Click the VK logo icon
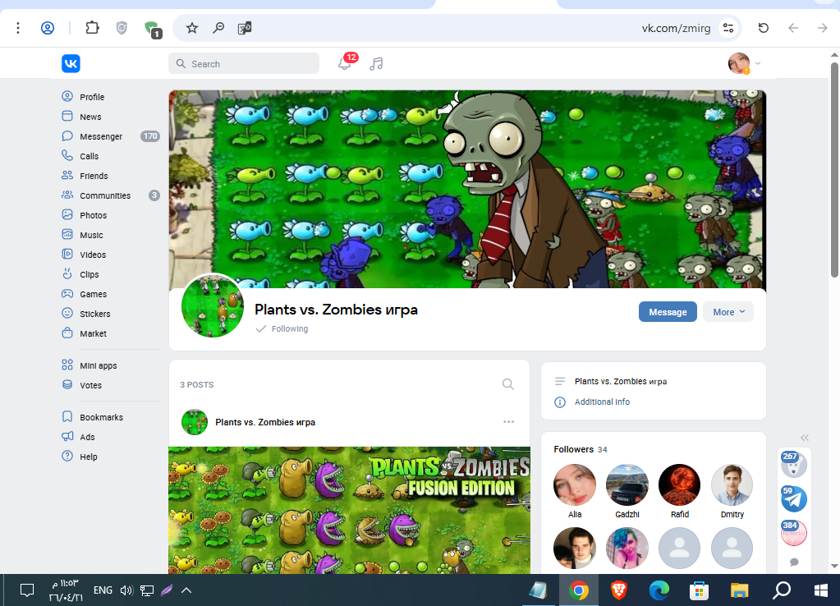840x606 pixels. (x=71, y=64)
